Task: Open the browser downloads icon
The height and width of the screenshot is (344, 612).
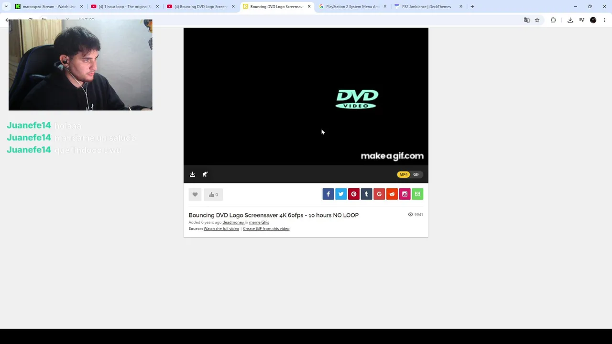Action: (x=570, y=20)
